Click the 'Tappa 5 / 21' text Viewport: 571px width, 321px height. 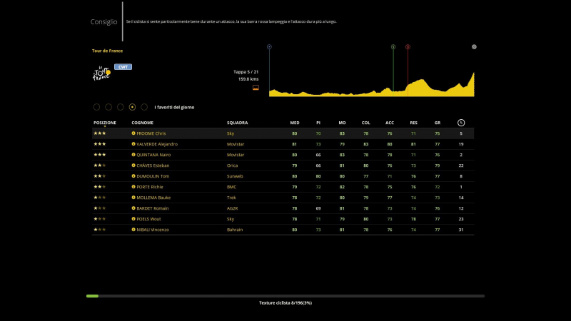point(246,72)
